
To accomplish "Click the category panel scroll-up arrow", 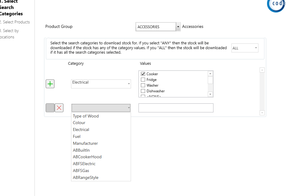I will [x=262, y=70].
